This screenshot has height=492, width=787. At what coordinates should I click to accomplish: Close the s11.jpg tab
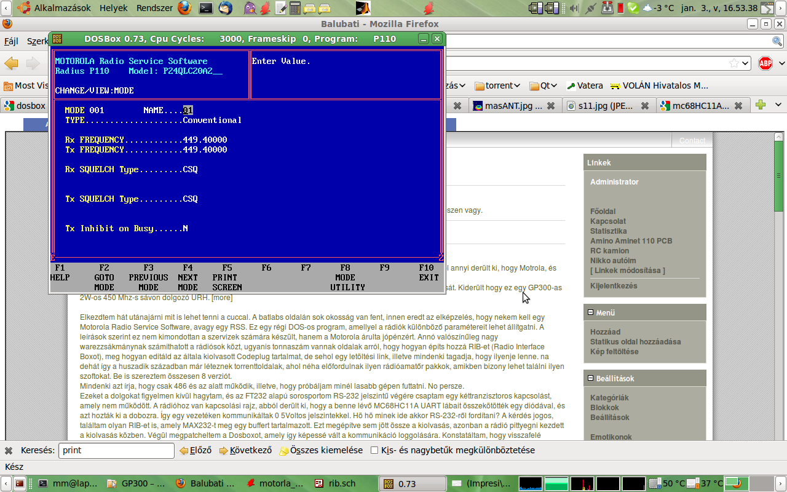coord(644,106)
